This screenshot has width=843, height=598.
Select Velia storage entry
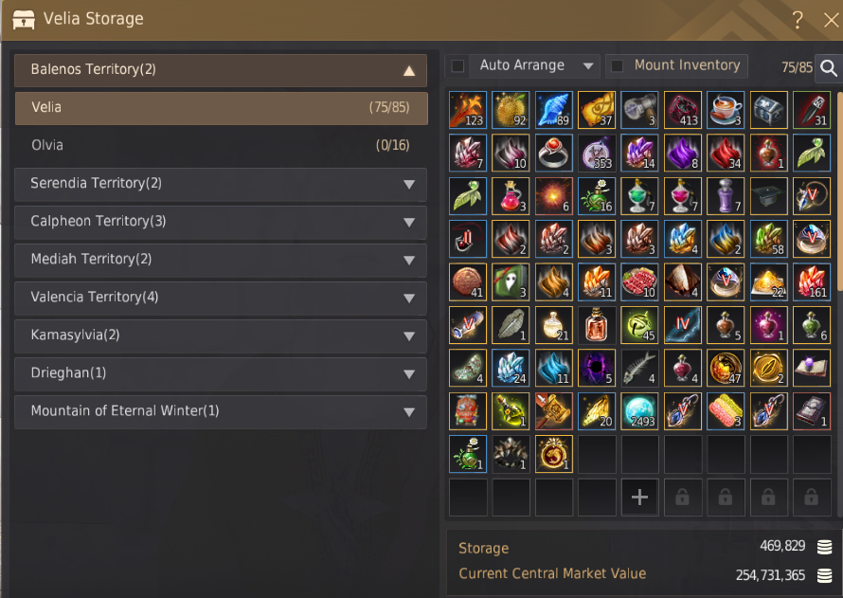[221, 107]
